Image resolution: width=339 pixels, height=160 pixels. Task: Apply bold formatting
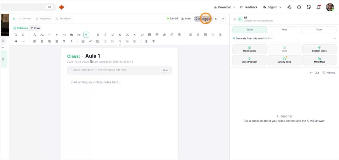pyautogui.click(x=98, y=35)
